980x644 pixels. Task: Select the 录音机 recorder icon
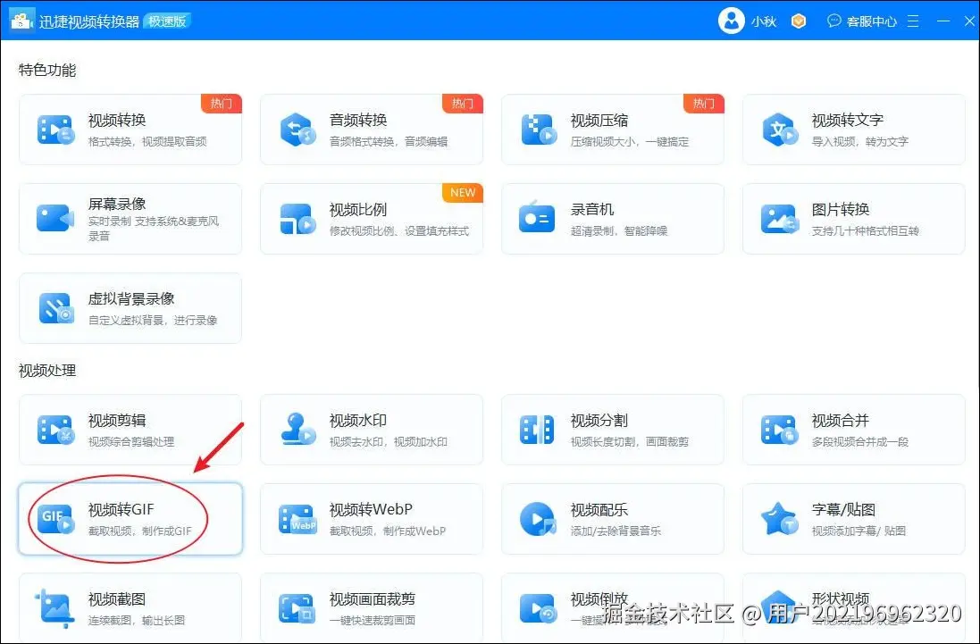click(x=537, y=217)
